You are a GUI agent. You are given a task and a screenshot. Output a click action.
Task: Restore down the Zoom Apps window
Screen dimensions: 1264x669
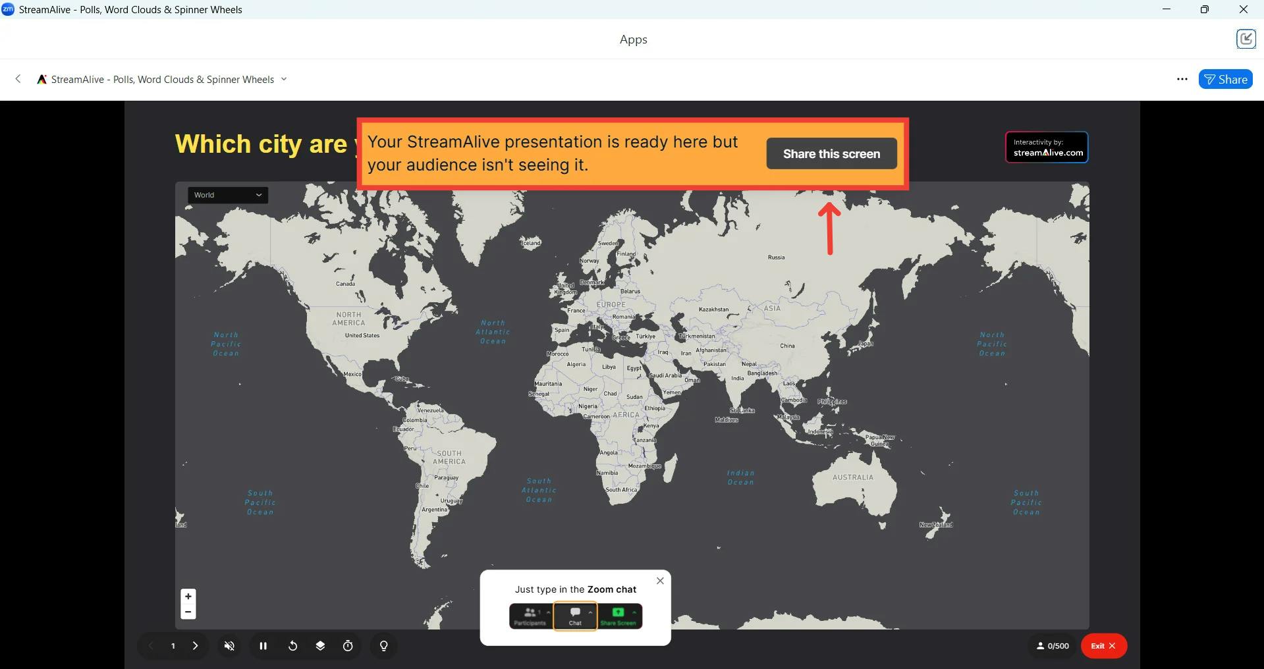click(x=1205, y=9)
